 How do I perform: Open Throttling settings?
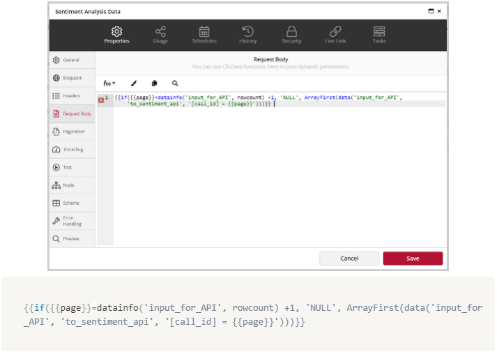pyautogui.click(x=72, y=150)
